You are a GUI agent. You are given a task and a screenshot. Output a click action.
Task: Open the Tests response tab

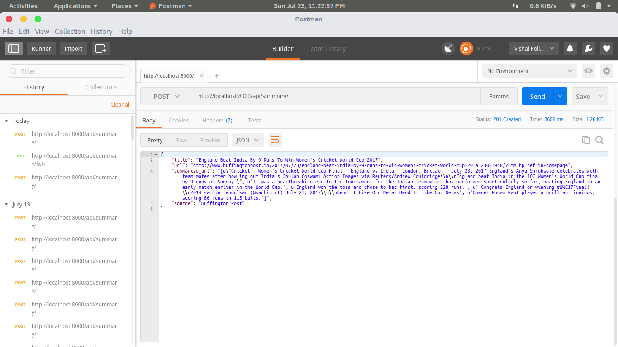(254, 120)
